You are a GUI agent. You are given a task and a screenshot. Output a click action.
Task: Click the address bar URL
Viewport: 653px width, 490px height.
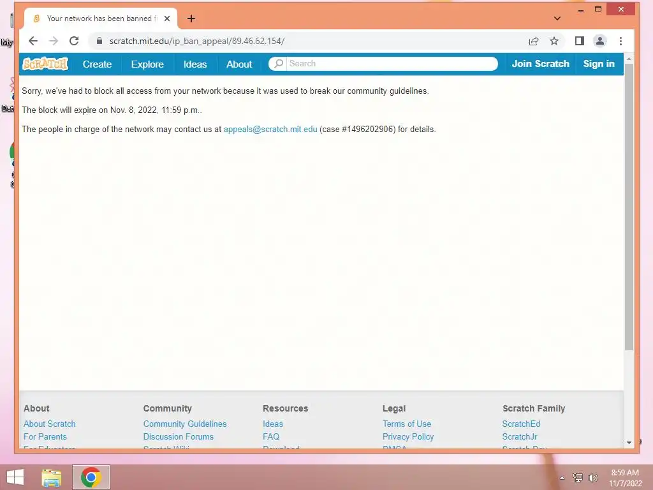point(197,41)
